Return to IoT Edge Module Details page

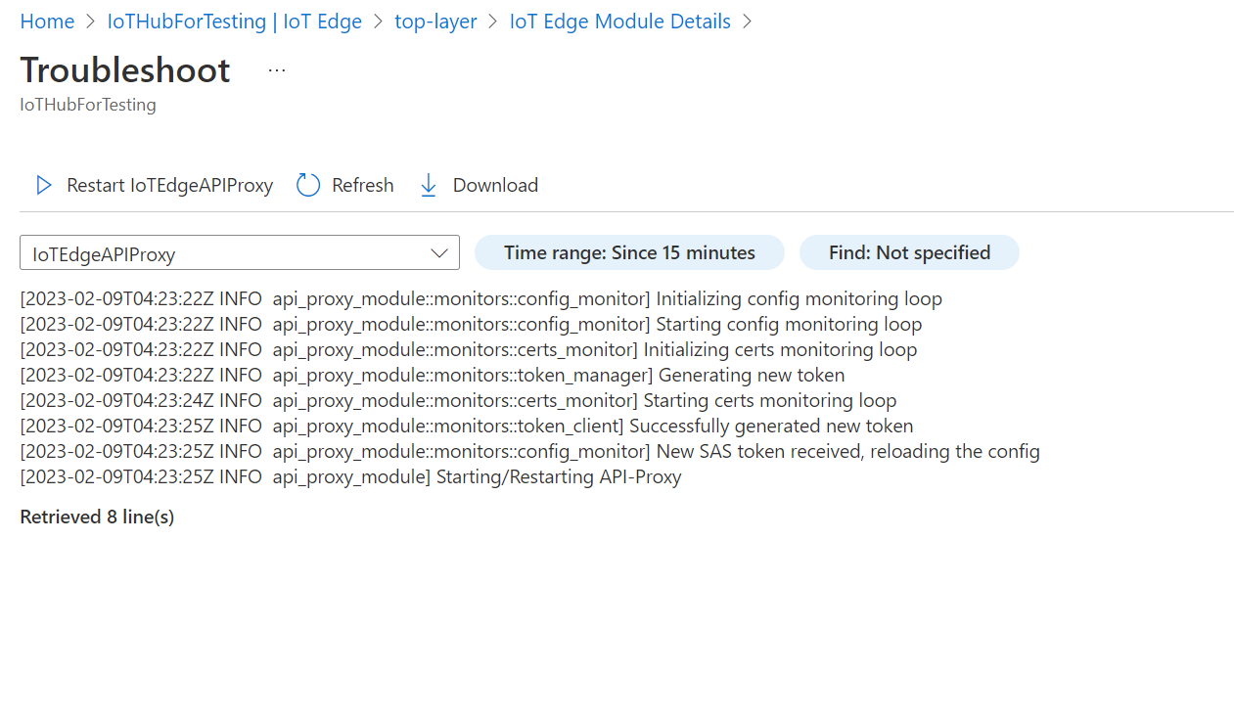[619, 21]
